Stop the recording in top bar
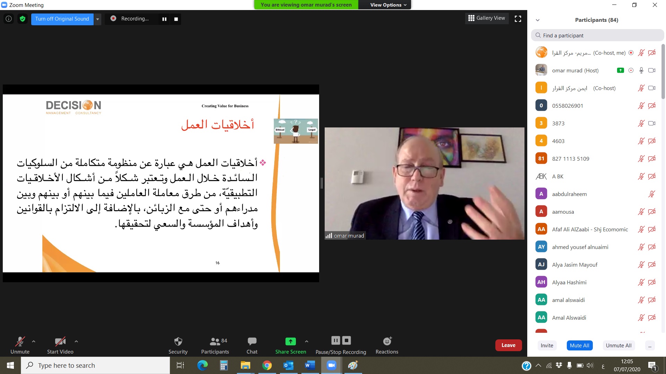Image resolution: width=666 pixels, height=374 pixels. pos(176,19)
